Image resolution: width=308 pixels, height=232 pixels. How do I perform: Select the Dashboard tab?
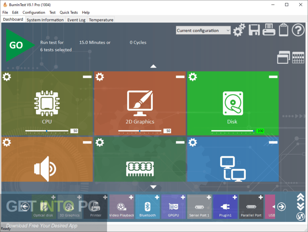click(x=13, y=19)
